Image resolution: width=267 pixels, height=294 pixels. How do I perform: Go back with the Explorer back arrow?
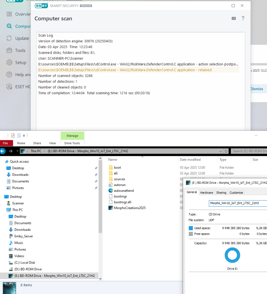3,151
